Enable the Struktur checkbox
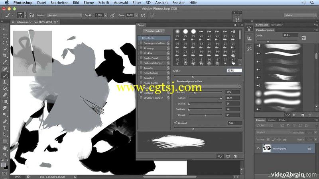 (x=141, y=53)
